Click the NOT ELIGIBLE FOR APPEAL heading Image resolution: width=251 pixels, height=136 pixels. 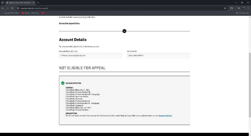[82, 68]
